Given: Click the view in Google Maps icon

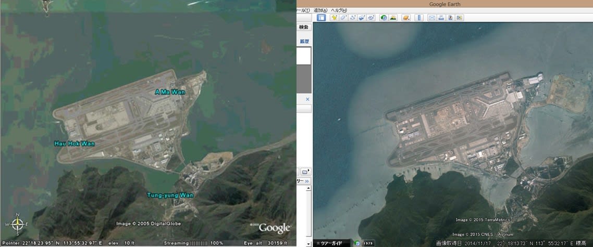Looking at the screenshot, I should (460, 17).
